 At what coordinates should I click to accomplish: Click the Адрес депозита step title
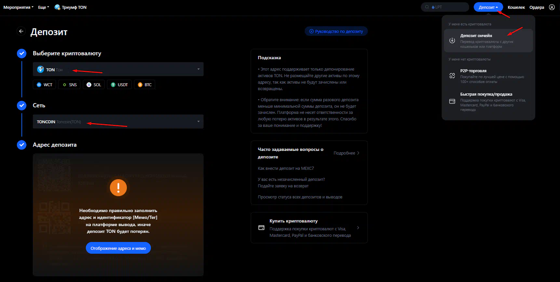tap(55, 145)
